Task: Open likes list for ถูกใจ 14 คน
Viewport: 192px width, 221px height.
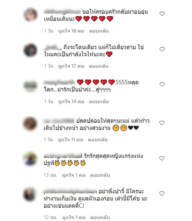Action: (x=71, y=102)
